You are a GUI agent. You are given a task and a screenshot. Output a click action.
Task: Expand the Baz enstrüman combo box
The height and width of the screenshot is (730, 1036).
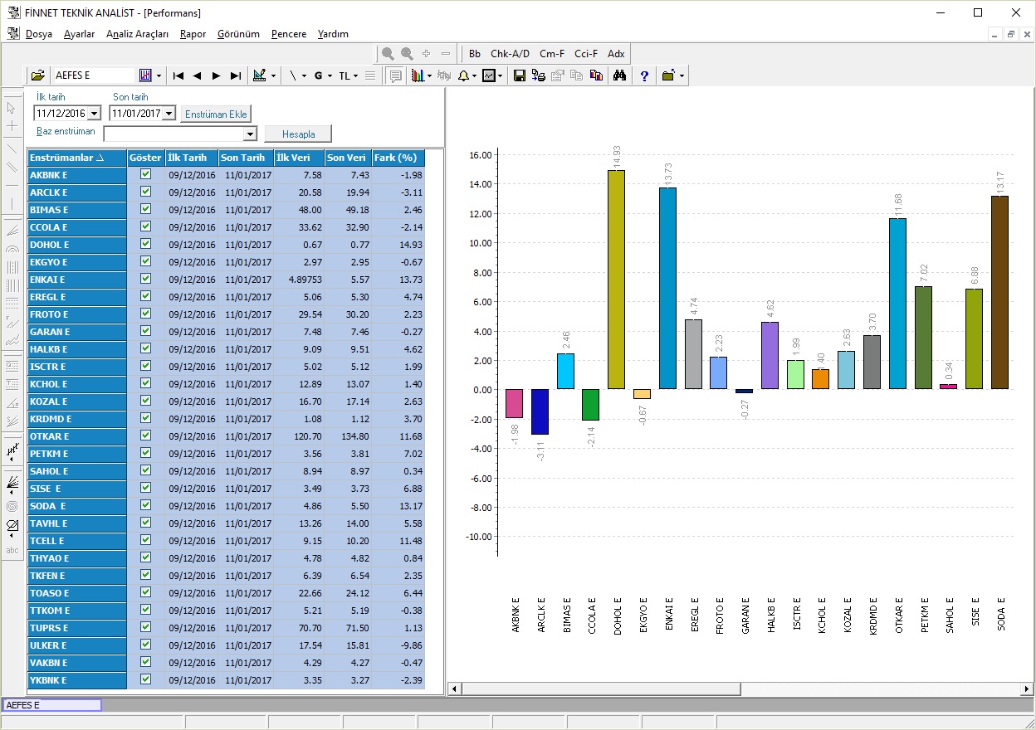(x=250, y=134)
